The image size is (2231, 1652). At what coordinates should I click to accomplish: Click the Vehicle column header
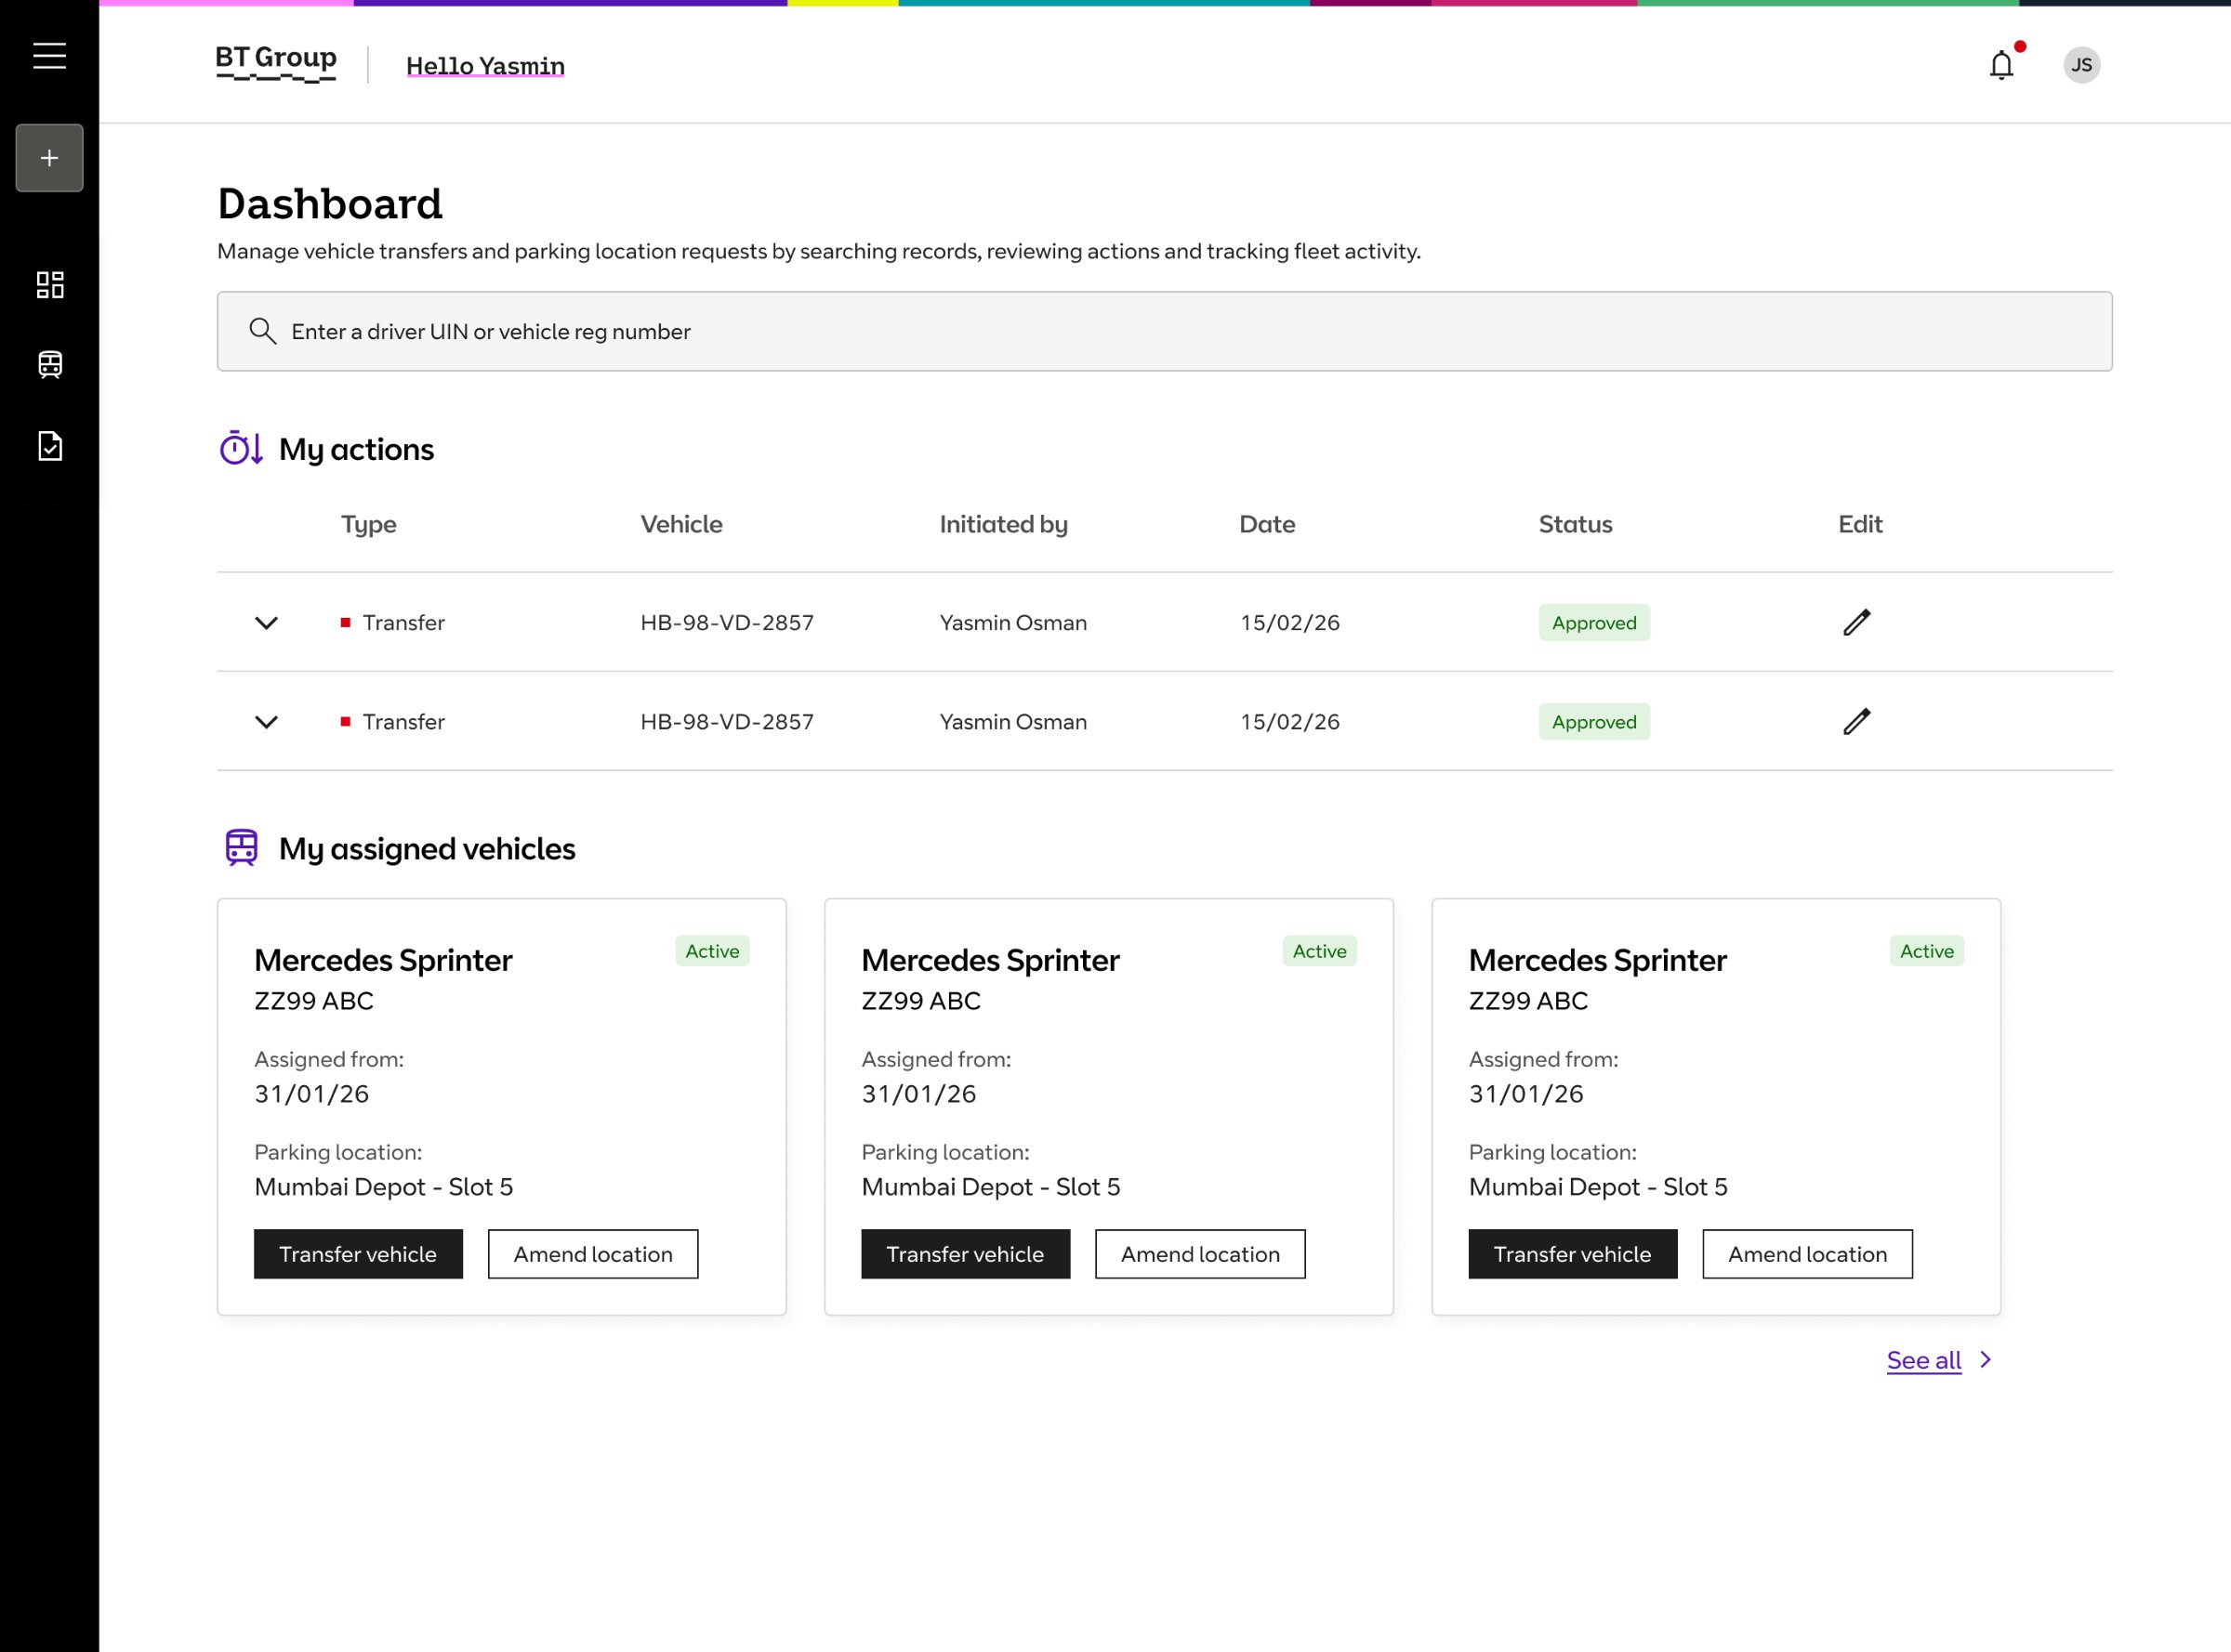pos(681,524)
